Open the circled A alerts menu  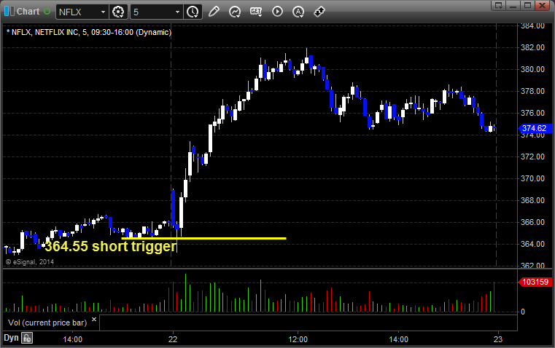tap(298, 12)
